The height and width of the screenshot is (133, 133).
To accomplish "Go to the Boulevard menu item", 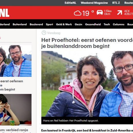I will coord(36,24).
